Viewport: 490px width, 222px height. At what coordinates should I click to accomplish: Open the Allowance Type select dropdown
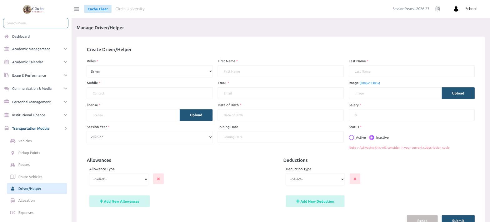(119, 179)
